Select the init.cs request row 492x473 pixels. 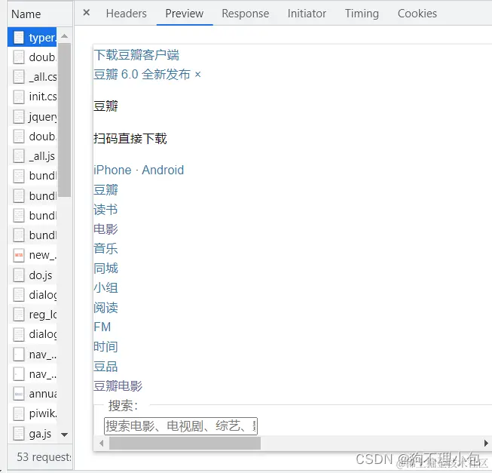click(32, 97)
